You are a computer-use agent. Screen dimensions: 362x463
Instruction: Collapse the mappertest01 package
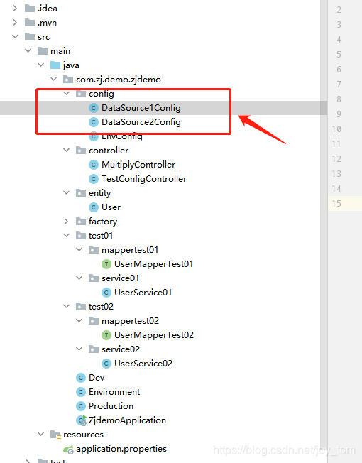[79, 249]
